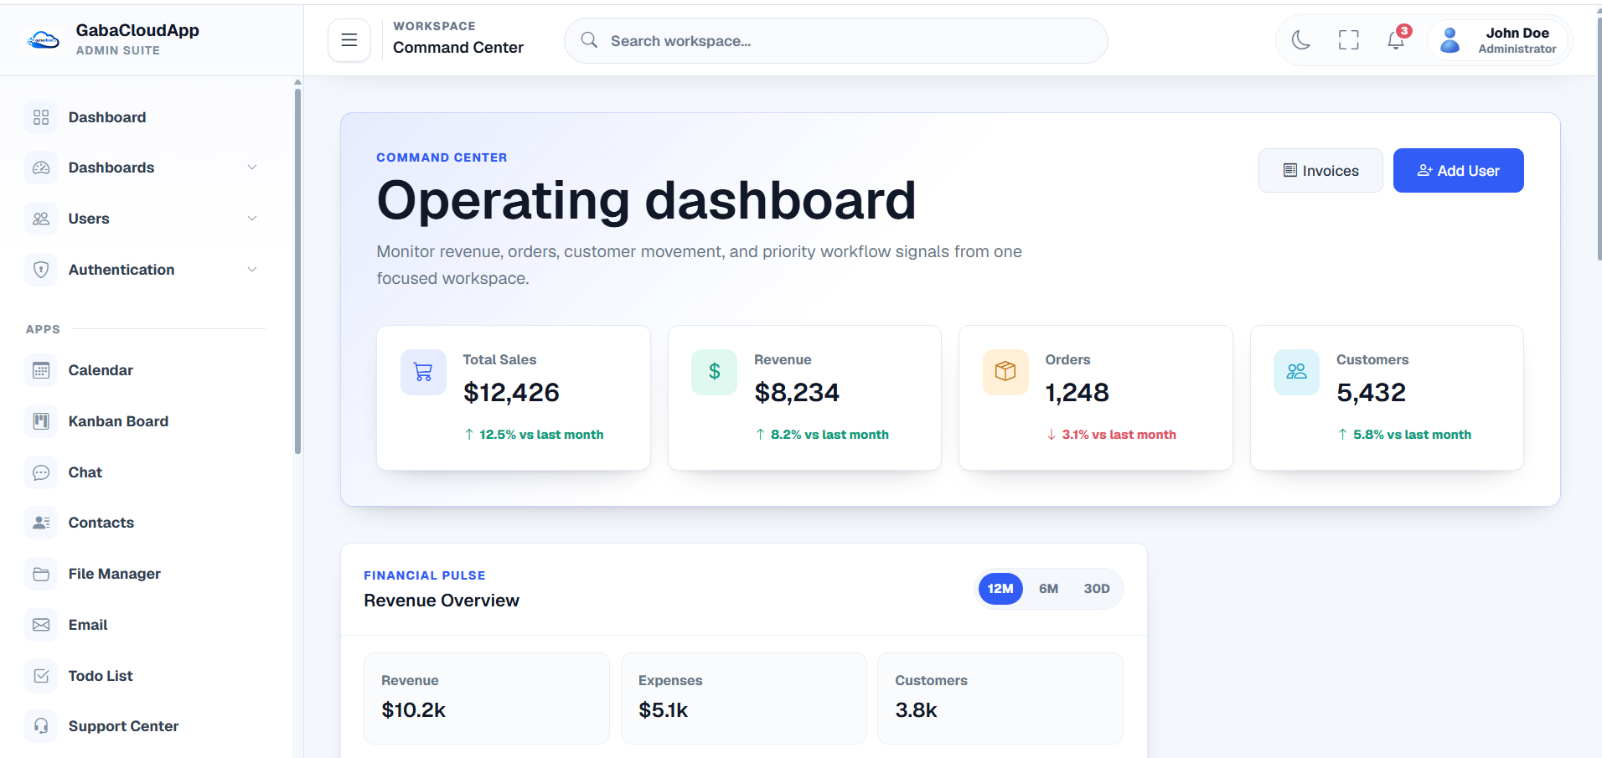
Task: Click the sidebar vertical scrollbar
Action: (297, 272)
